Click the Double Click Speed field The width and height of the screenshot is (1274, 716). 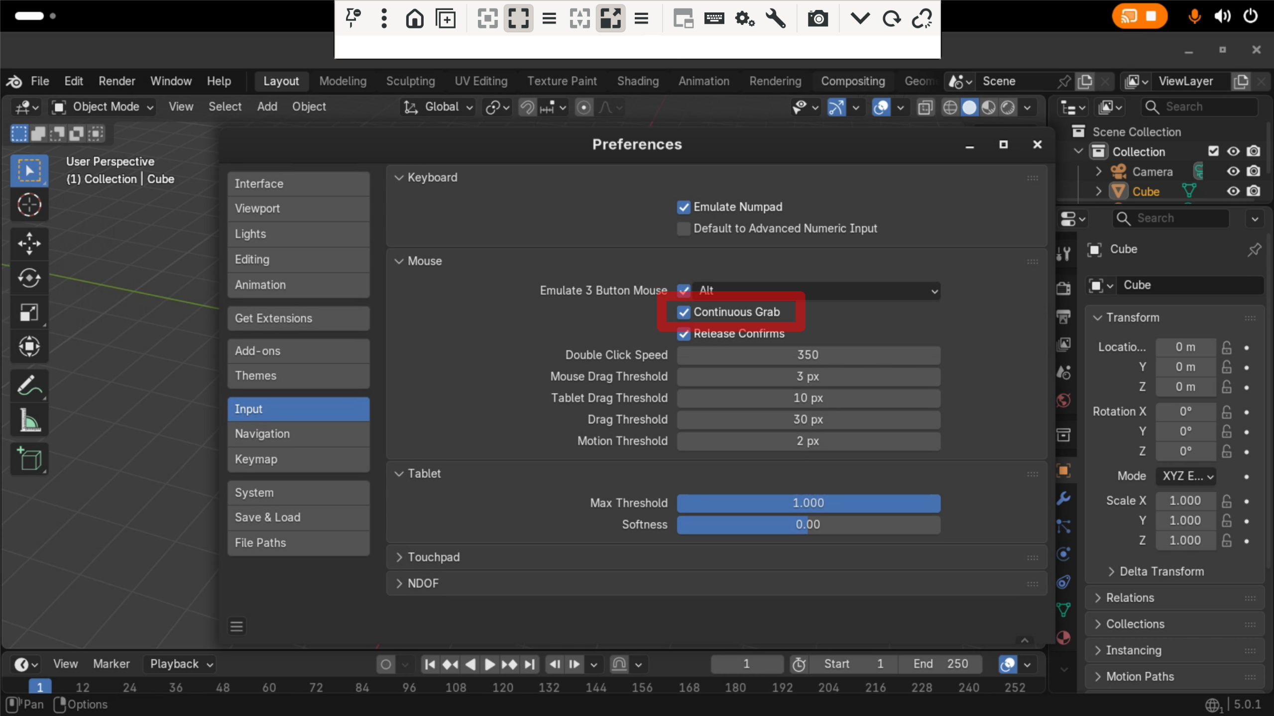point(808,355)
